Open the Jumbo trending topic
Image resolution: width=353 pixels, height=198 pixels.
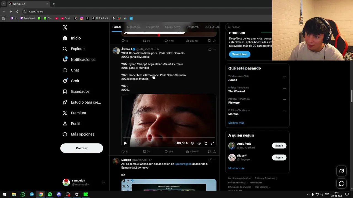(x=233, y=80)
